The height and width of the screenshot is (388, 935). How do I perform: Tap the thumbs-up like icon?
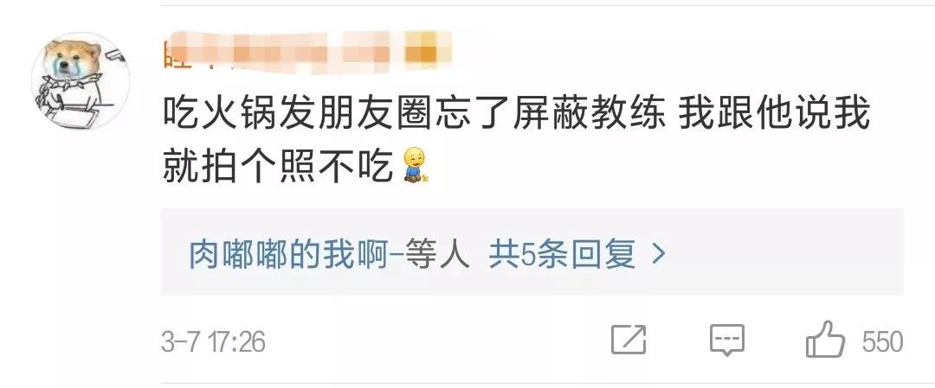(x=825, y=340)
